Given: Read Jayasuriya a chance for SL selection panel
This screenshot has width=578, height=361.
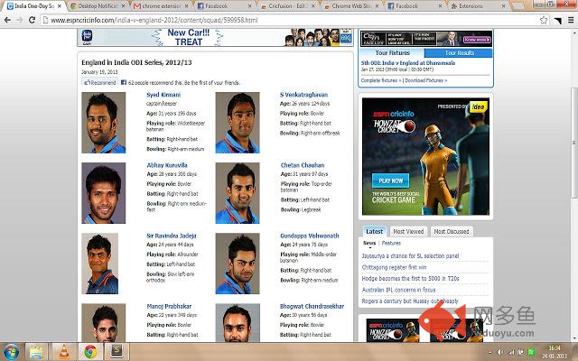Looking at the screenshot, I should (410, 255).
